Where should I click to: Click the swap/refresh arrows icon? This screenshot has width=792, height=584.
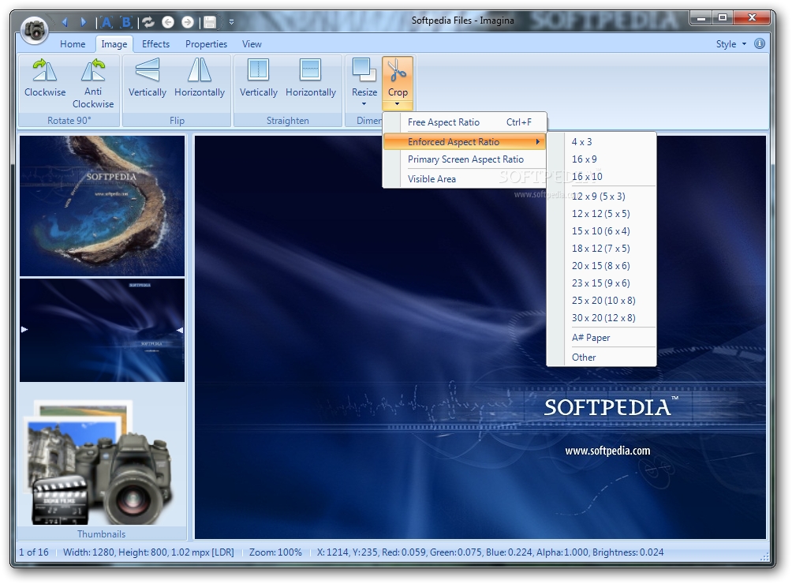coord(148,22)
